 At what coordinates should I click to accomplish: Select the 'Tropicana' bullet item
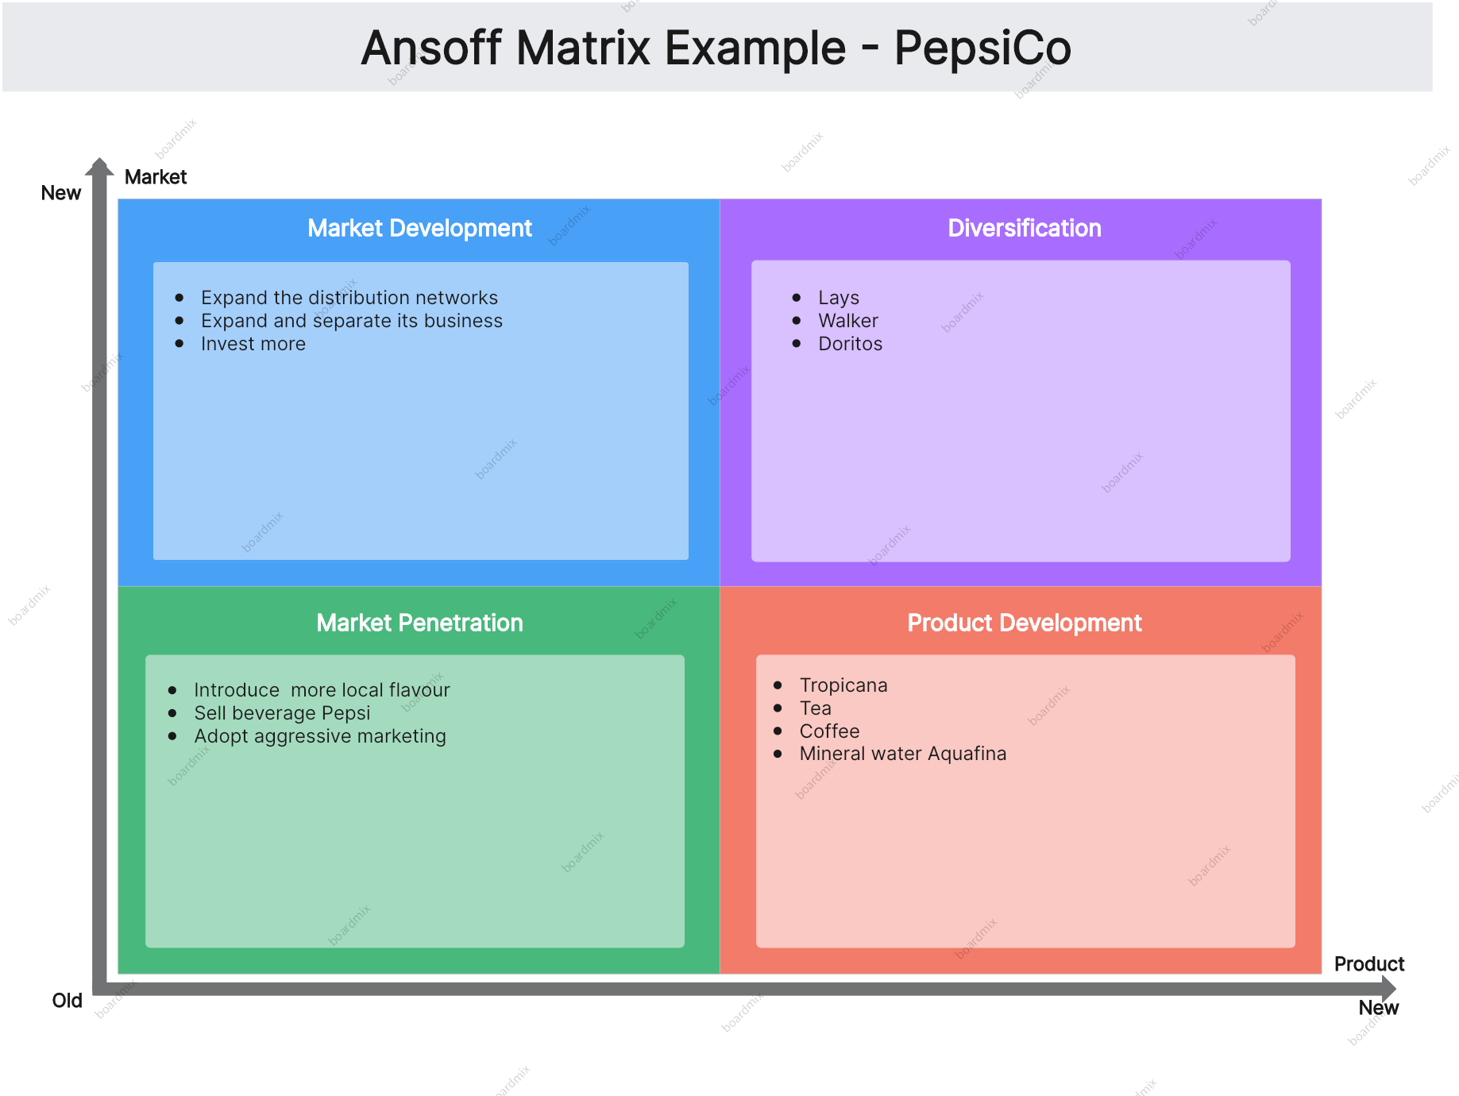[843, 685]
